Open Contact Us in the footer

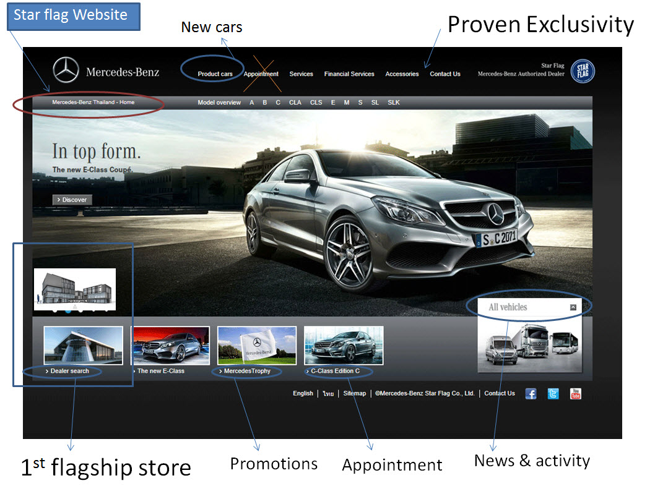tap(500, 393)
